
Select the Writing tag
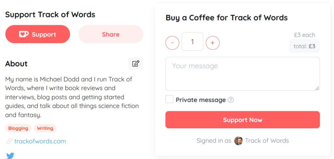(45, 128)
